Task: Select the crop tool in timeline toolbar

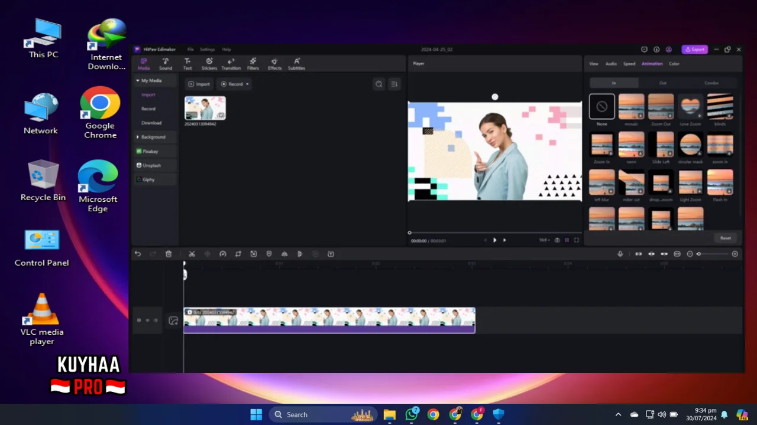Action: (x=238, y=254)
